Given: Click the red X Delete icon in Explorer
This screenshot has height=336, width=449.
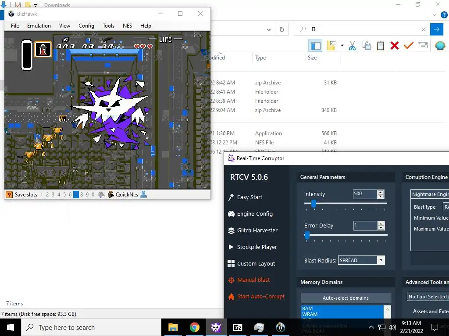Looking at the screenshot, I should tap(394, 45).
